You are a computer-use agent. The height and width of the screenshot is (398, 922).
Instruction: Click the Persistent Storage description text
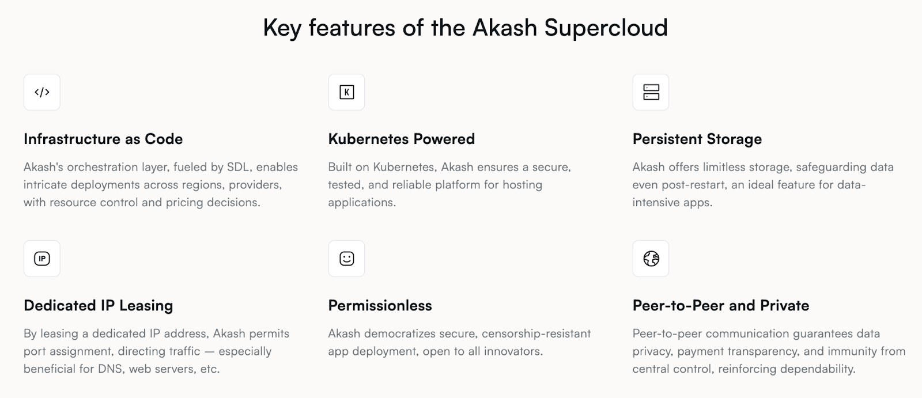[762, 184]
